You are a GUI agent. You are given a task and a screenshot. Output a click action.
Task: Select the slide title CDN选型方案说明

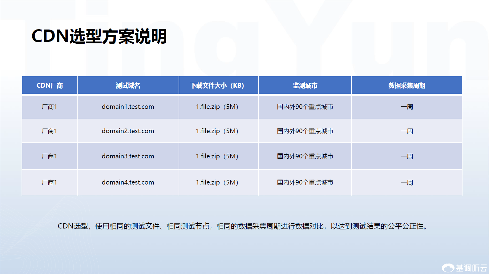[x=99, y=37]
